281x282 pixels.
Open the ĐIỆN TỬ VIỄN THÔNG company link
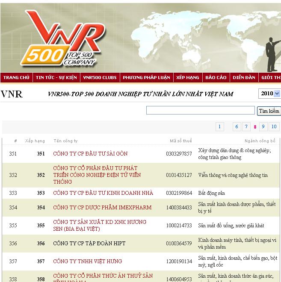(97, 175)
